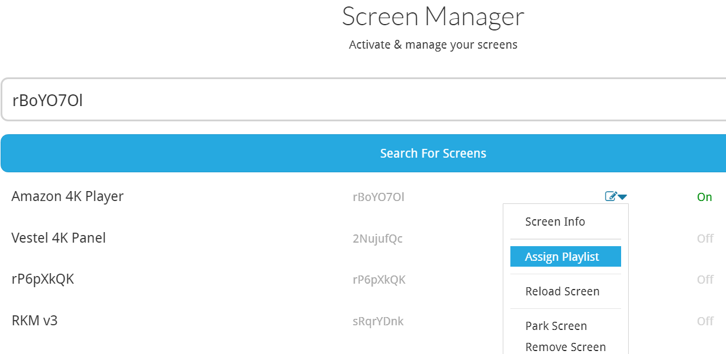Collapse the dropdown arrow beside the edit icon
This screenshot has height=354, width=726.
[622, 197]
